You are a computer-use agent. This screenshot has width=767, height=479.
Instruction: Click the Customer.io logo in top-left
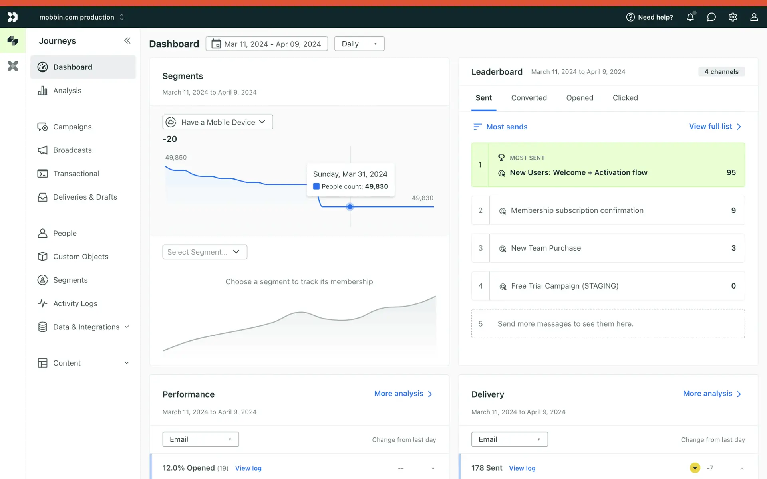[13, 17]
